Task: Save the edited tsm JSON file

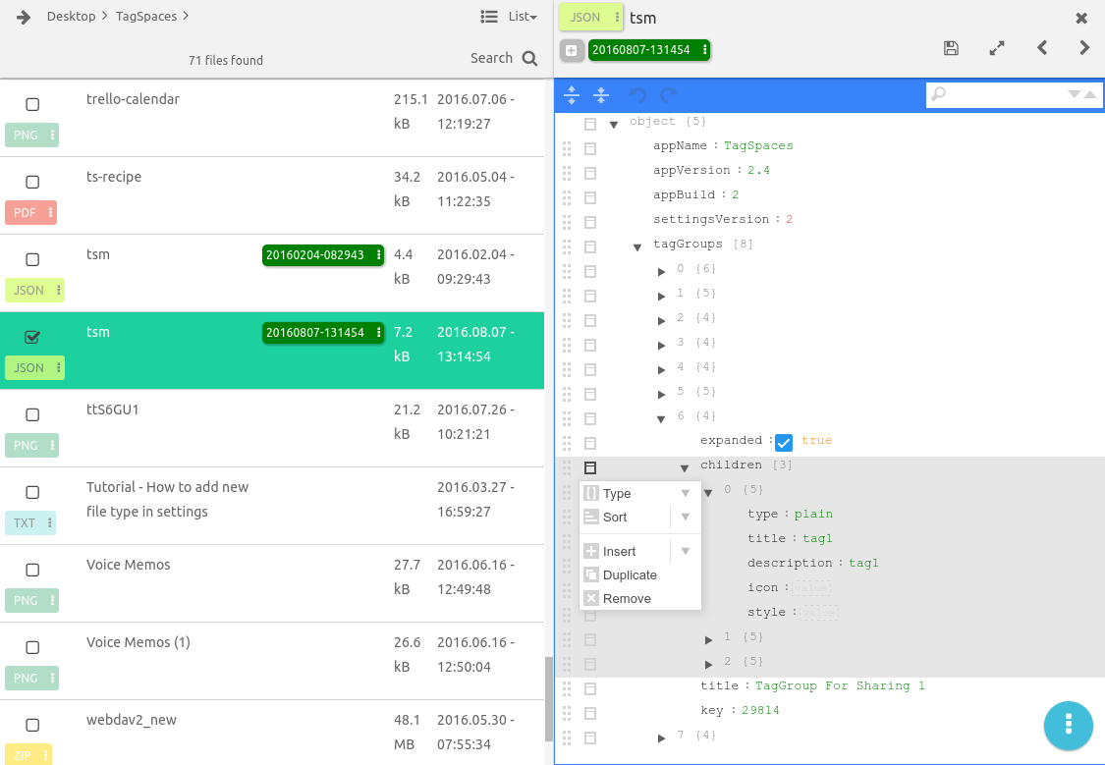Action: 951,47
